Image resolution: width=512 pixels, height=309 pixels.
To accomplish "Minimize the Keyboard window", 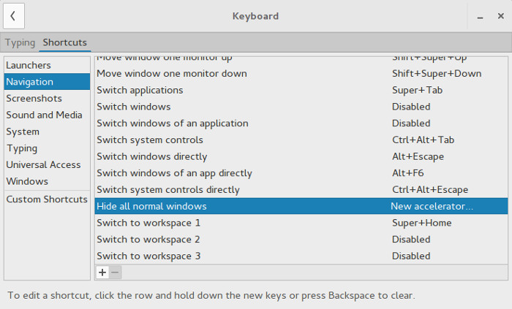I will (x=480, y=16).
